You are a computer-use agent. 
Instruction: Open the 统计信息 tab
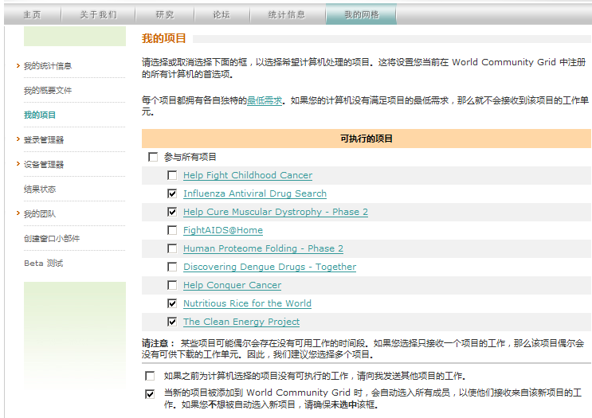pos(287,14)
